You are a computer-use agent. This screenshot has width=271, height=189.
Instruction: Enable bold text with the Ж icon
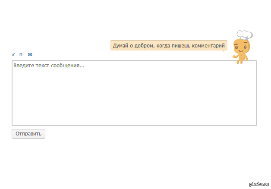pyautogui.click(x=30, y=55)
